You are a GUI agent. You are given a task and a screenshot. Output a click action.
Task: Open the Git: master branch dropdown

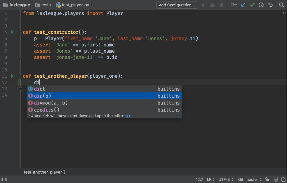click(250, 179)
